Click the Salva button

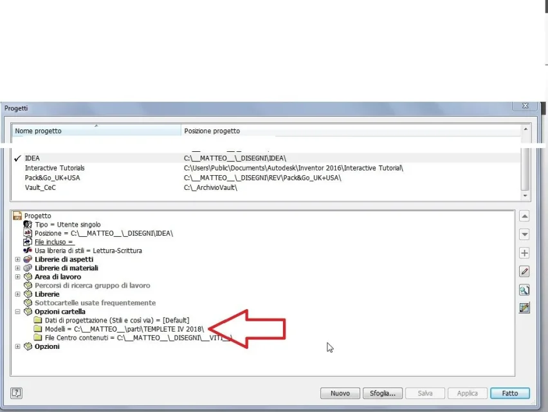point(425,393)
